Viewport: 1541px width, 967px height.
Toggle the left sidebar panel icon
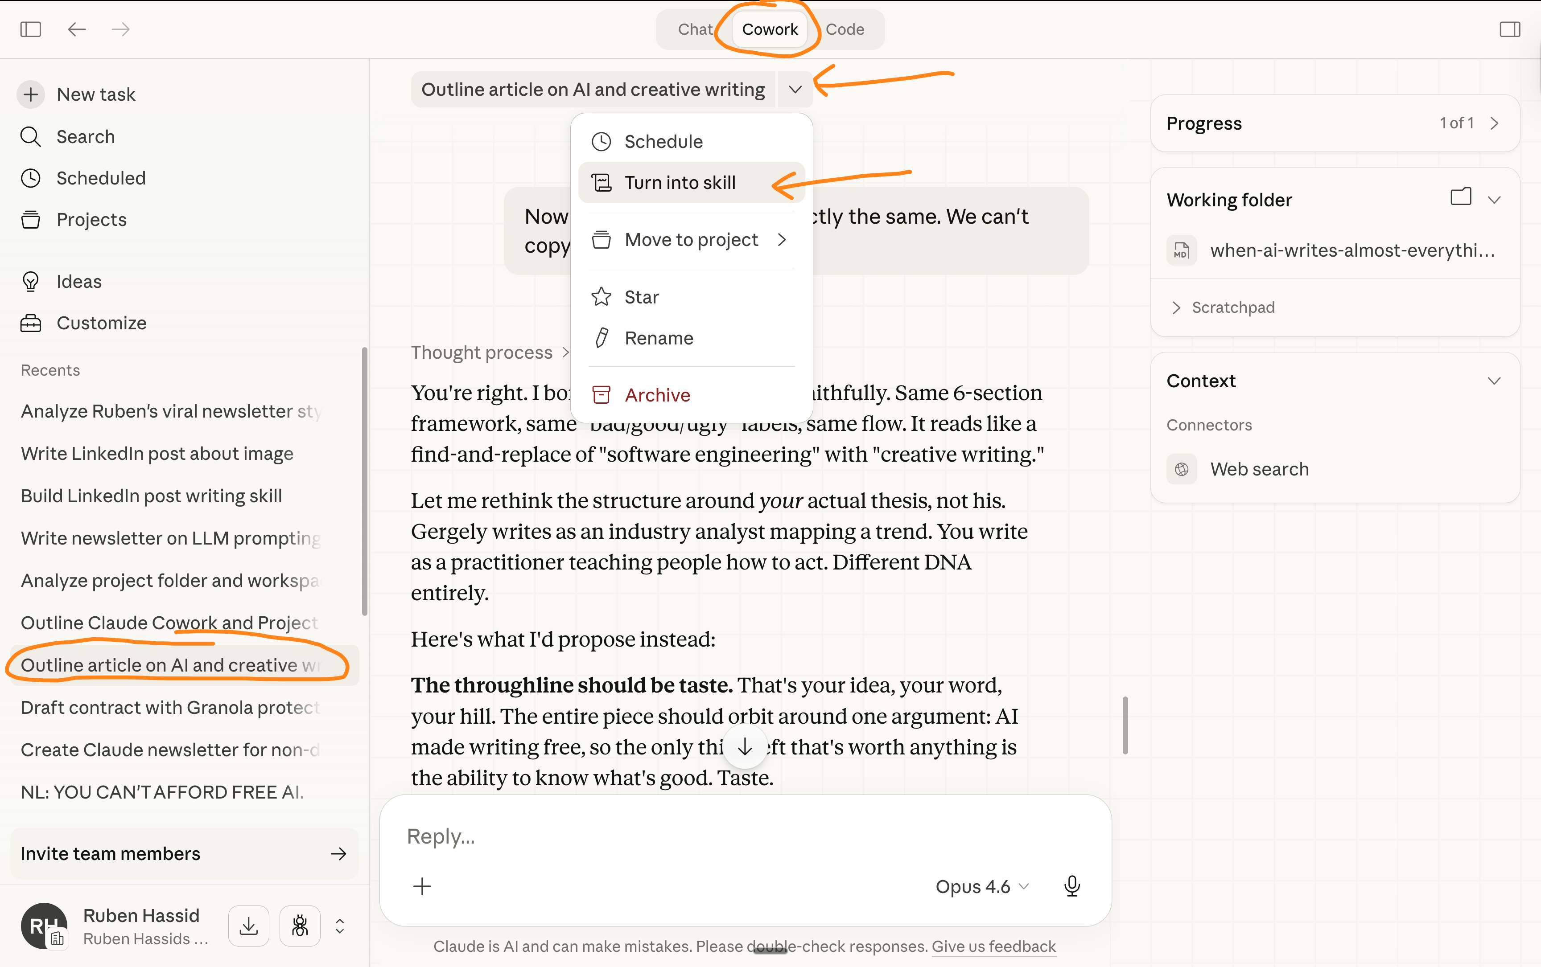point(30,29)
